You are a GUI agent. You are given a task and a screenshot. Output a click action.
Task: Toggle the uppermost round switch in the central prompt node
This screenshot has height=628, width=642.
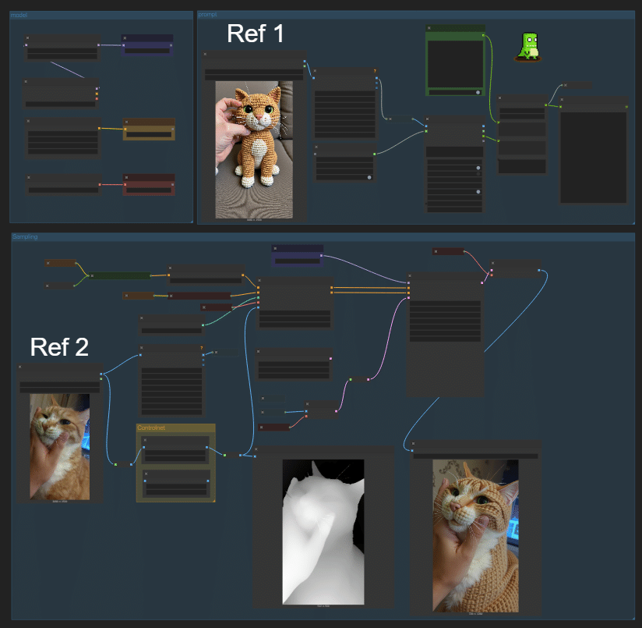coord(478,168)
